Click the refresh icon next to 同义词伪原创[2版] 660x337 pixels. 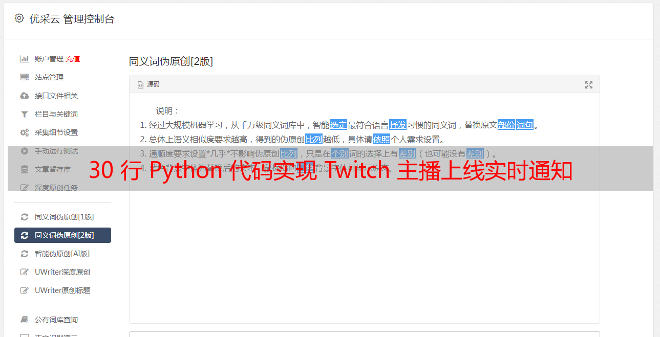pyautogui.click(x=24, y=235)
